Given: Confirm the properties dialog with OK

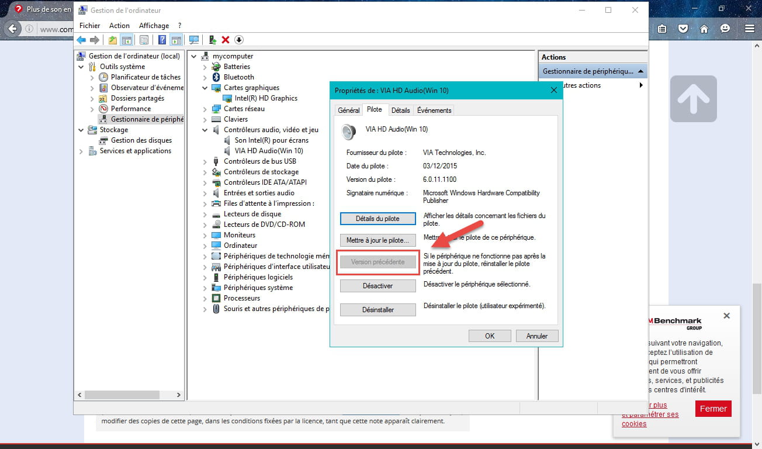Looking at the screenshot, I should (490, 336).
